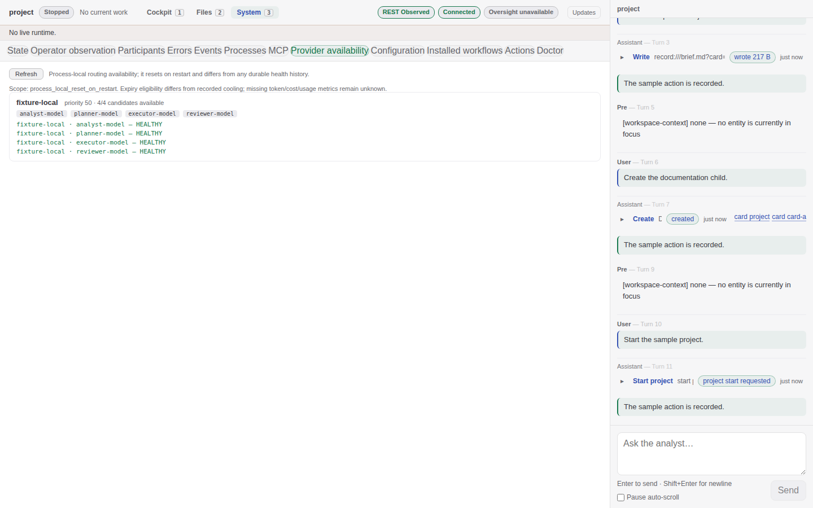This screenshot has height=508, width=813.
Task: Open the Events section
Action: [208, 51]
